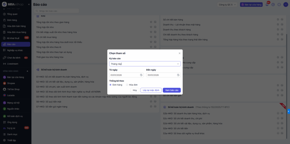Click the circle icon on S2e-HKD row

point(278,128)
